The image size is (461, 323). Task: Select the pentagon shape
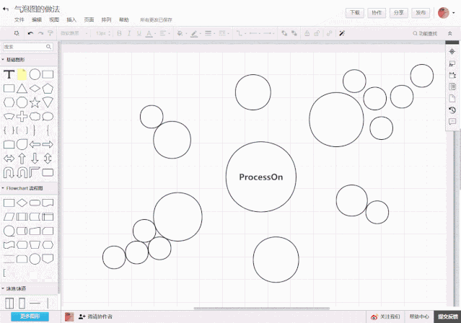coord(48,89)
